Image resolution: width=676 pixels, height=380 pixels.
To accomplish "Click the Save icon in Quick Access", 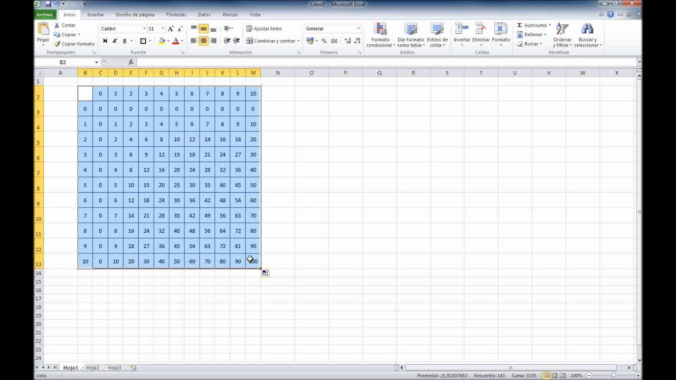I will (x=48, y=4).
